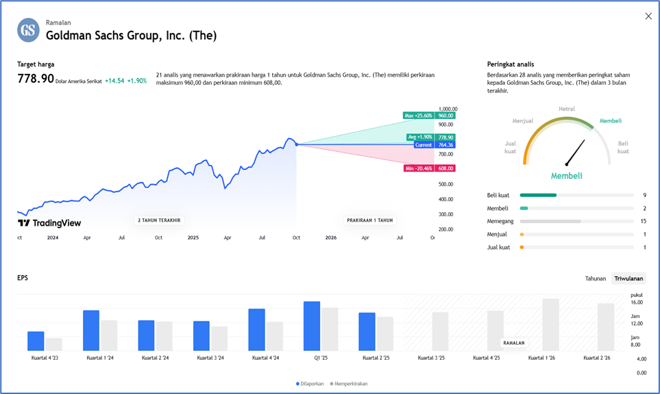Close the forecast dialog with X
Image resolution: width=660 pixels, height=394 pixels.
[648, 16]
